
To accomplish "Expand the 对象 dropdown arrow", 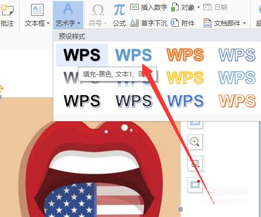I will pos(198,8).
